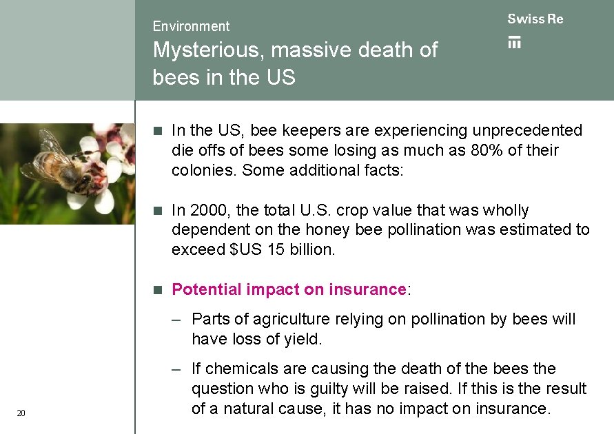Image resolution: width=614 pixels, height=434 pixels.
Task: Click bullet marker beside 'In 2000' paragraph
Action: pyautogui.click(x=158, y=210)
